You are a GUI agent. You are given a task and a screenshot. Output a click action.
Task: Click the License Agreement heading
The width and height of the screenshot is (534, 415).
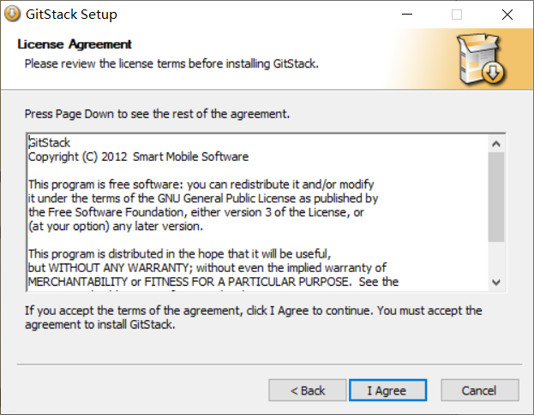(75, 44)
